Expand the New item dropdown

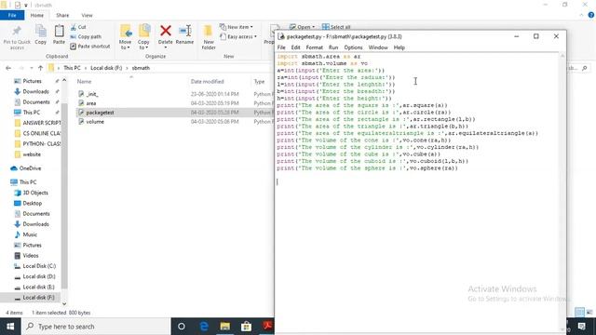237,27
